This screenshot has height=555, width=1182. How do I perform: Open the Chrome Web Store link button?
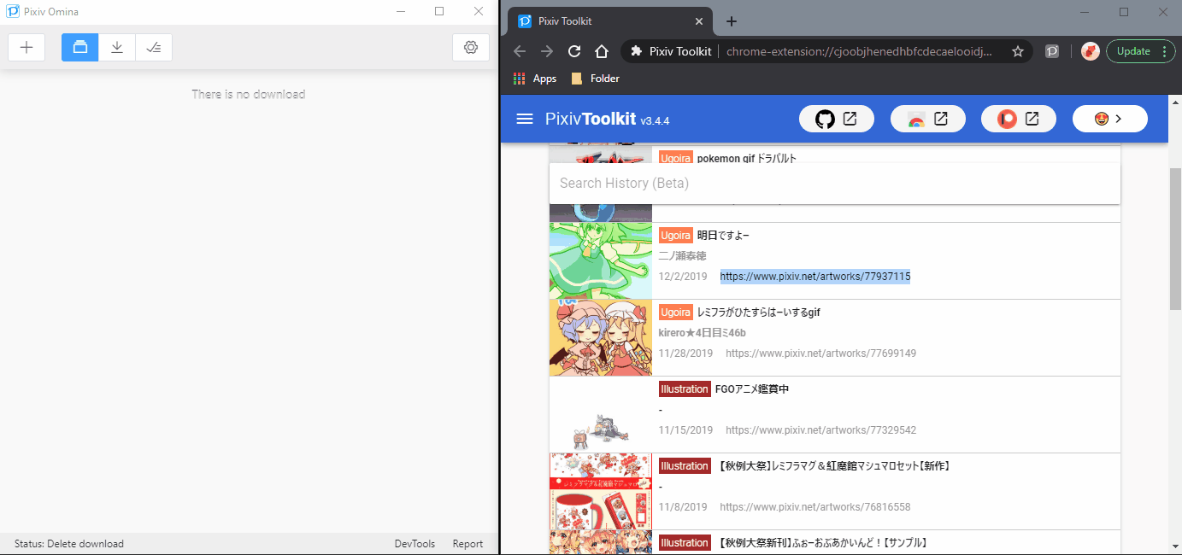coord(928,119)
